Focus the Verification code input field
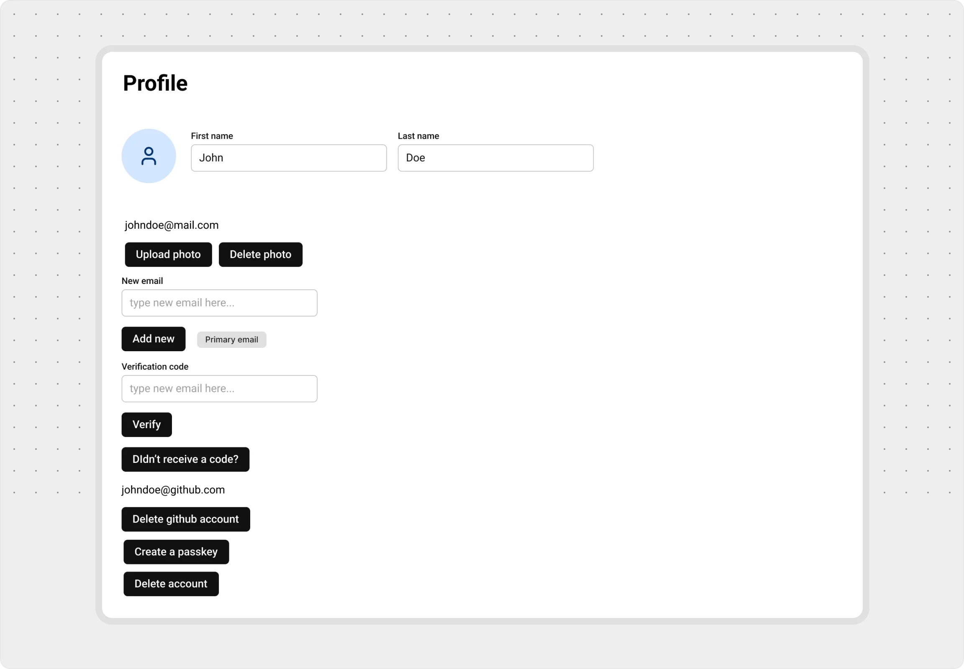This screenshot has width=964, height=669. [219, 388]
